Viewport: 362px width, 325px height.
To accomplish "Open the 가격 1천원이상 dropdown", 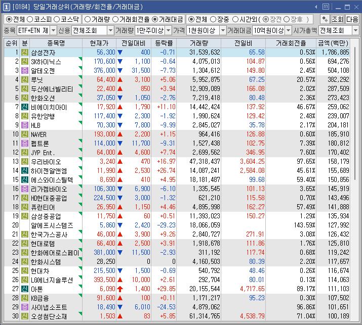I will [223, 30].
